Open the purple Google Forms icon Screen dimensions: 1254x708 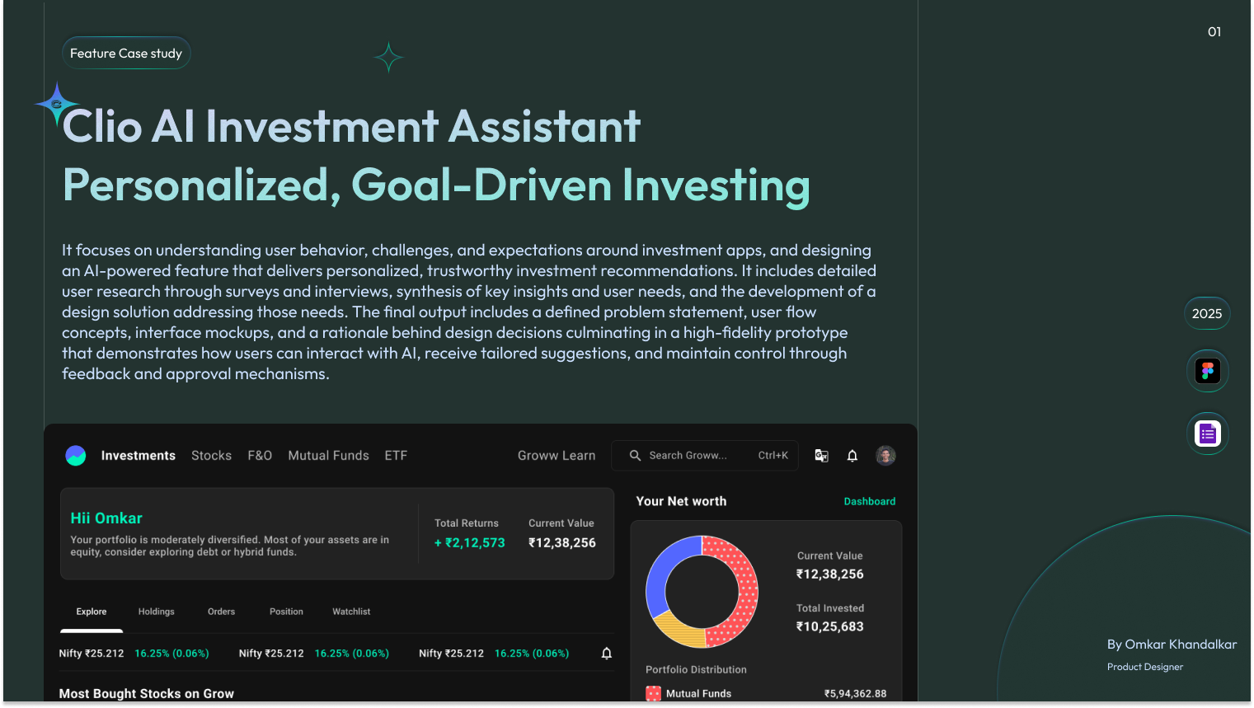[x=1208, y=434]
